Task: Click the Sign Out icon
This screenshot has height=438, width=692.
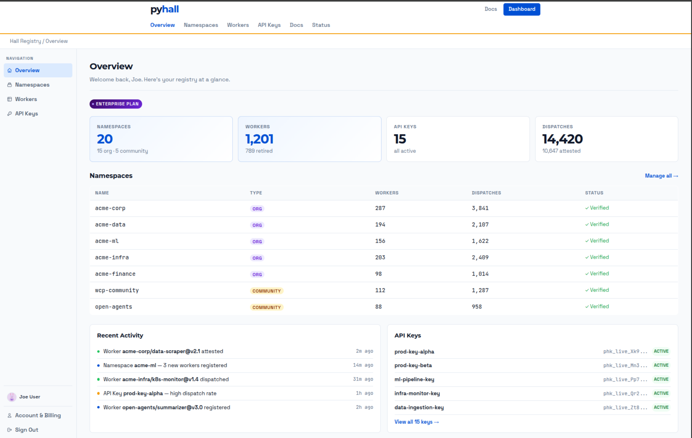Action: (10, 430)
